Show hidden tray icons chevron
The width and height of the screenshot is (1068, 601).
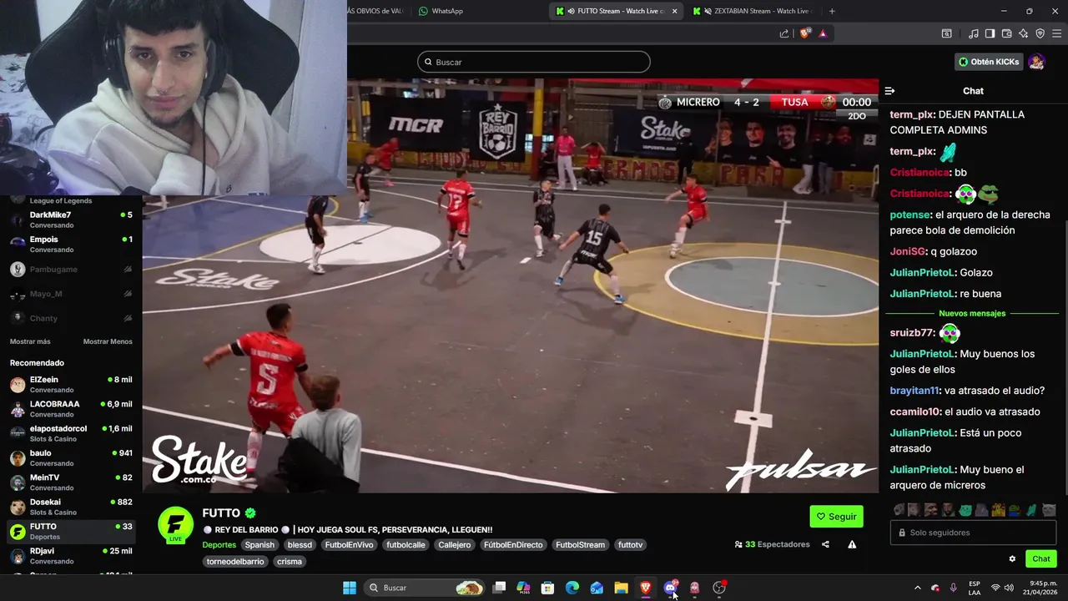pos(918,588)
